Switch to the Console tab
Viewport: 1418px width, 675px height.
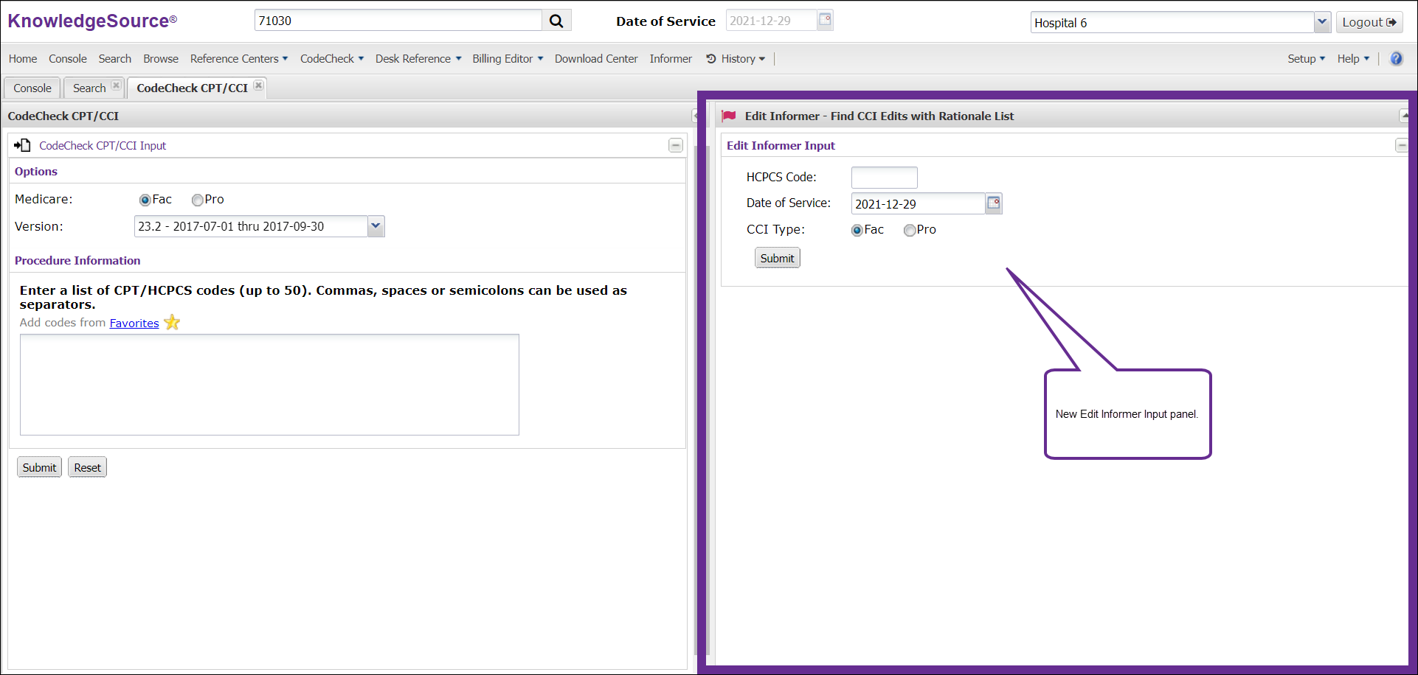pyautogui.click(x=32, y=88)
